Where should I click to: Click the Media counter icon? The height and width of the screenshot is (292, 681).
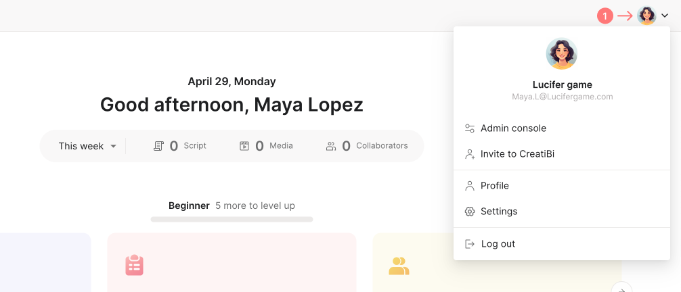pyautogui.click(x=244, y=146)
